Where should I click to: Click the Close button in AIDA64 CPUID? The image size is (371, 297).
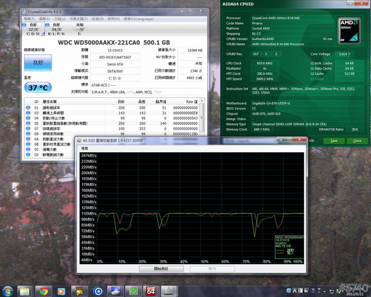coord(357,140)
